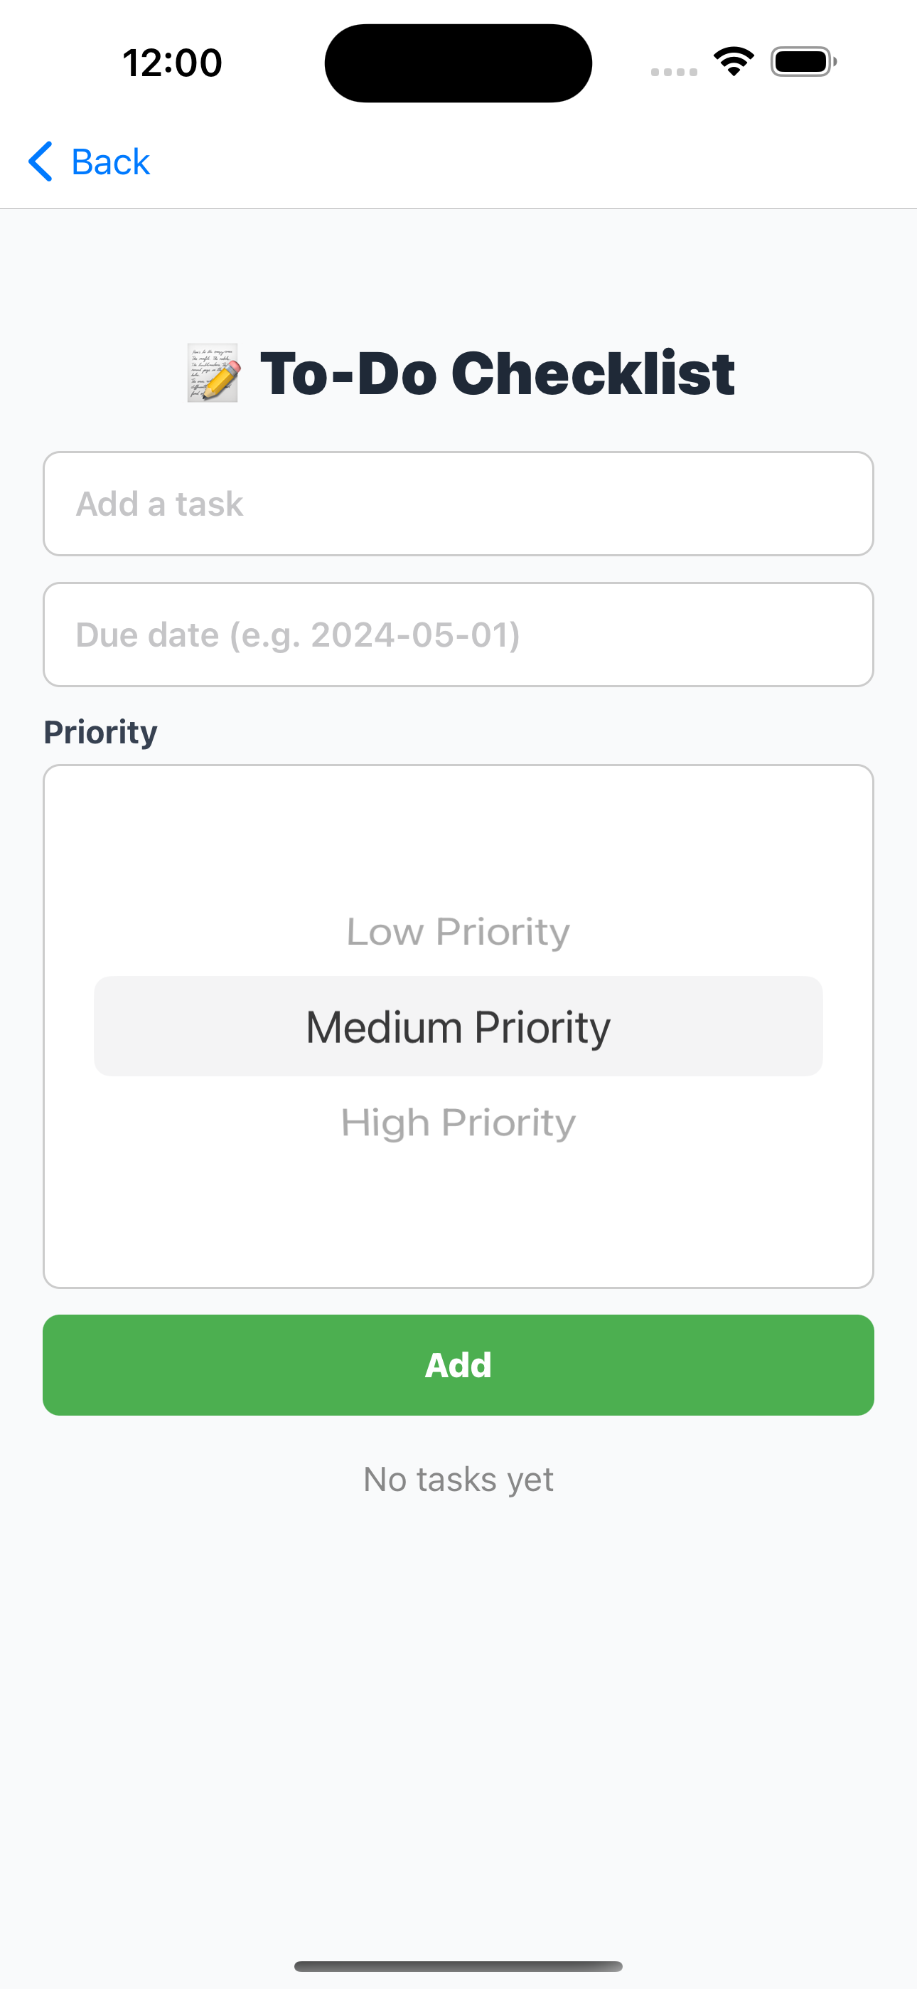Focus the Add a task field
Image resolution: width=917 pixels, height=1989 pixels.
(x=458, y=504)
